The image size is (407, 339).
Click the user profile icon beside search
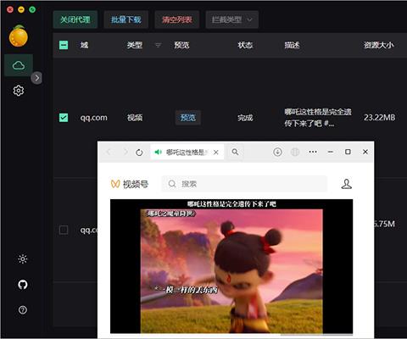pyautogui.click(x=347, y=184)
